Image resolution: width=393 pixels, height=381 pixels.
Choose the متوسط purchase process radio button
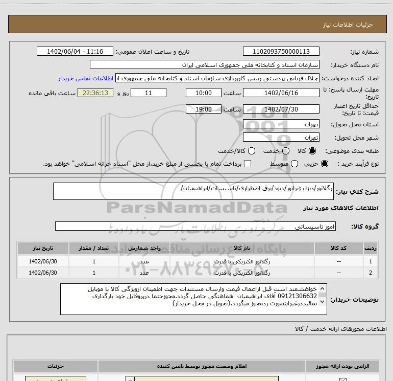click(x=294, y=164)
